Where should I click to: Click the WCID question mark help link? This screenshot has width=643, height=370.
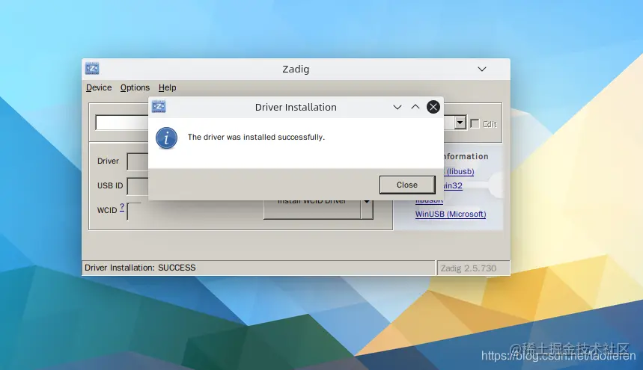point(122,207)
